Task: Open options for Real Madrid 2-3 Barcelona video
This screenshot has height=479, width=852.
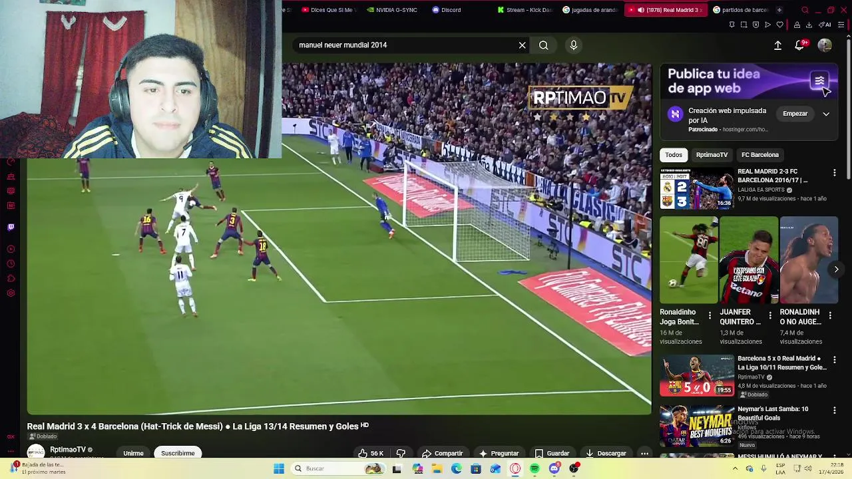Action: pyautogui.click(x=835, y=173)
